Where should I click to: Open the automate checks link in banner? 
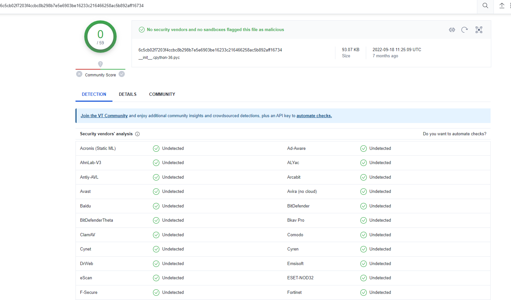[314, 116]
